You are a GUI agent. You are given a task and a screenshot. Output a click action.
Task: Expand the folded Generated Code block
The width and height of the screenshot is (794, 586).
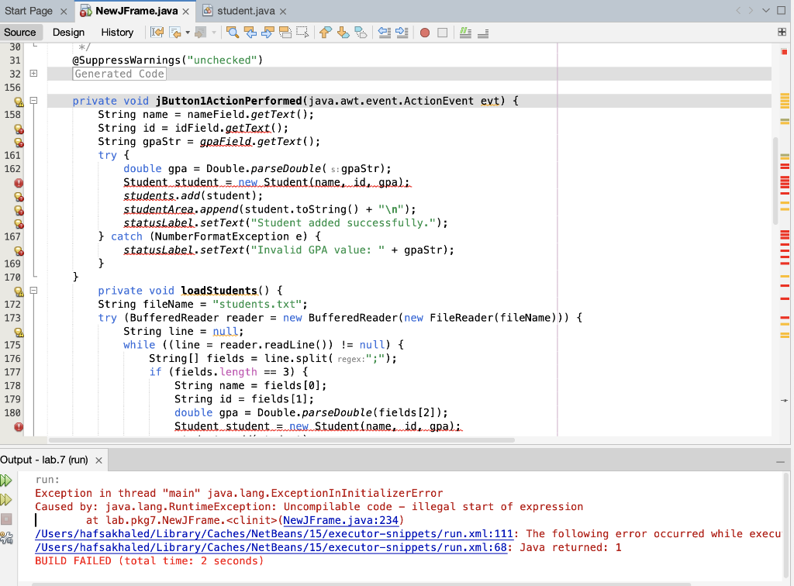click(33, 74)
